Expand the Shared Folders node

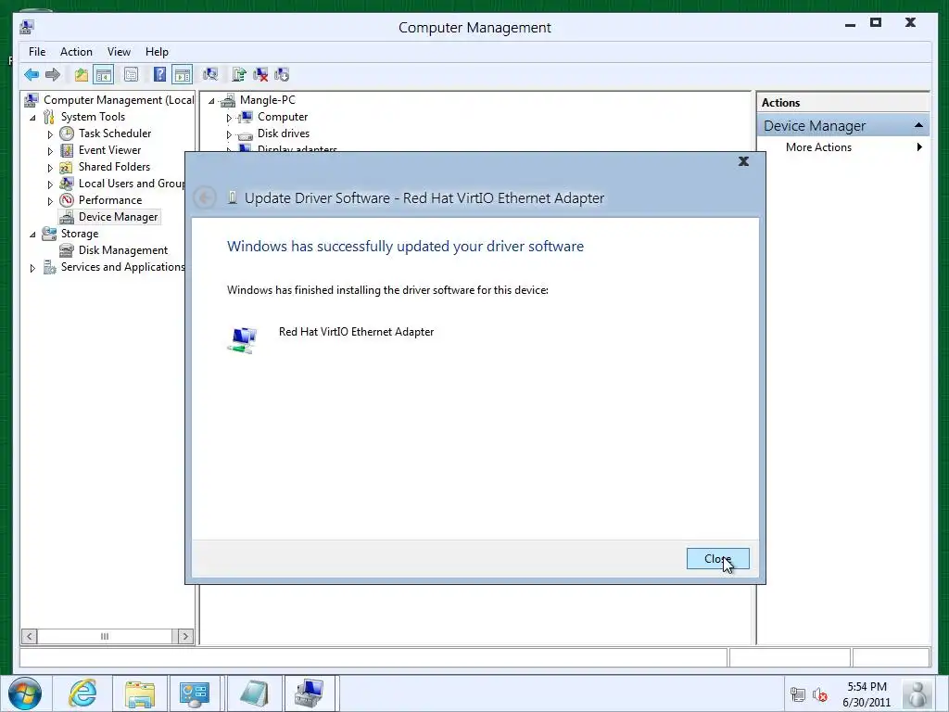(x=50, y=168)
